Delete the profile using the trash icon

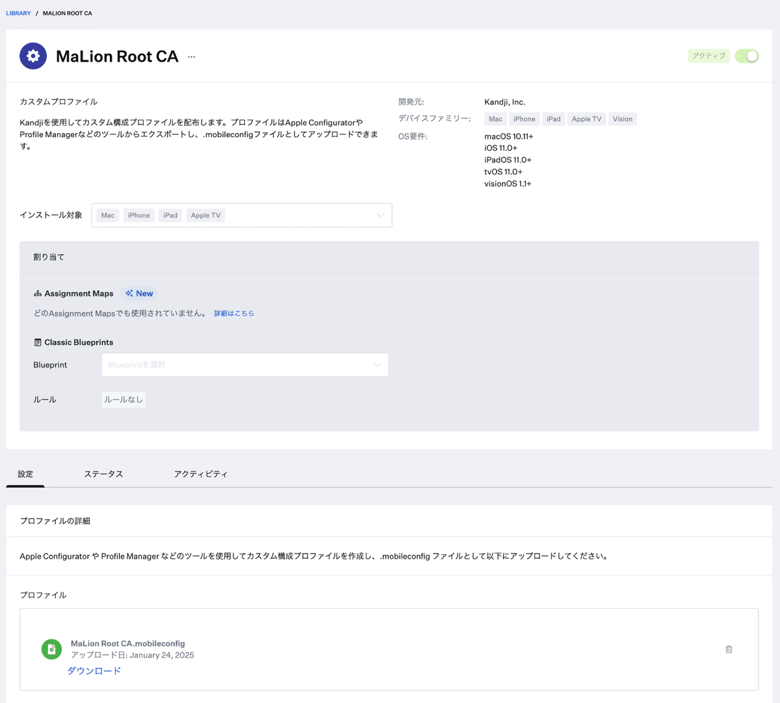[x=729, y=648]
